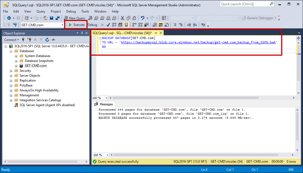Click the Debug button in toolbar
The width and height of the screenshot is (303, 173).
click(x=92, y=25)
